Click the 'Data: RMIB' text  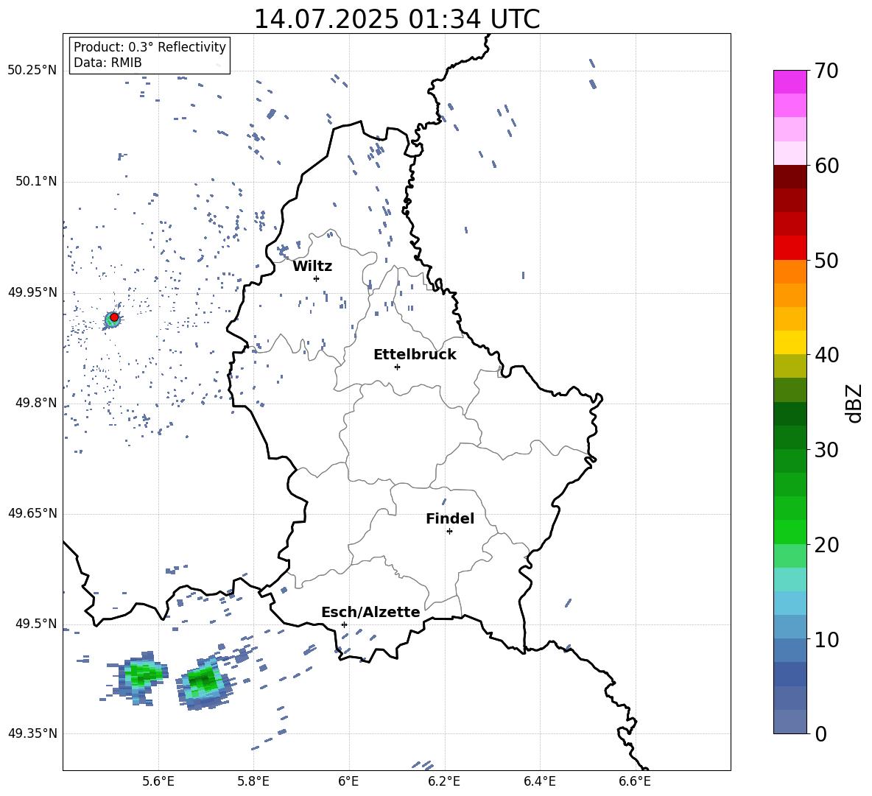pos(108,63)
